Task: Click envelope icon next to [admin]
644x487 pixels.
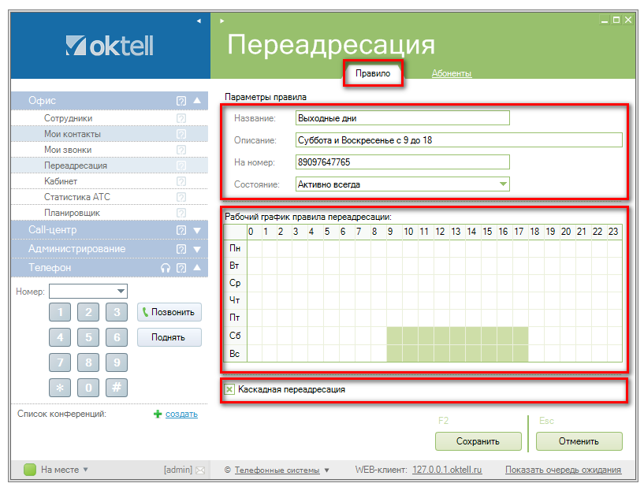Action: (x=199, y=470)
